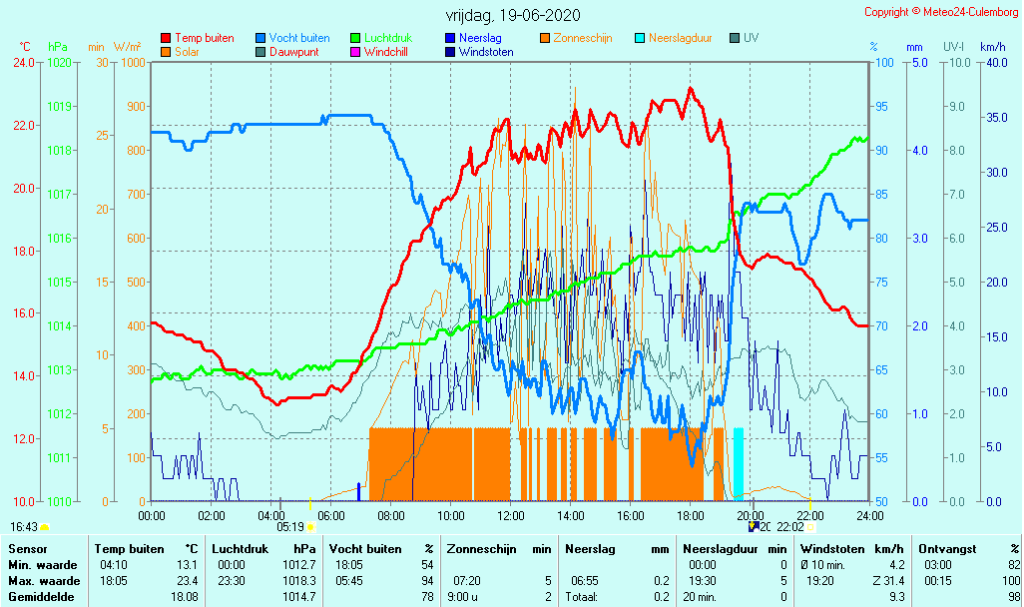Click the orange Zonneschijn legend swatch
1024x607 pixels.
click(x=545, y=38)
